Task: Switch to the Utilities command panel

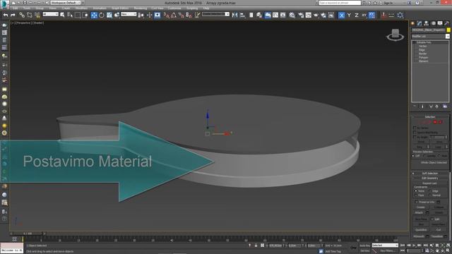Action: [x=447, y=23]
